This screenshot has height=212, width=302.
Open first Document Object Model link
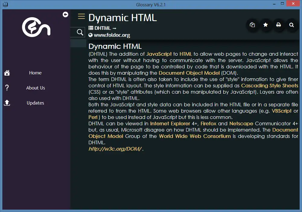(189, 73)
